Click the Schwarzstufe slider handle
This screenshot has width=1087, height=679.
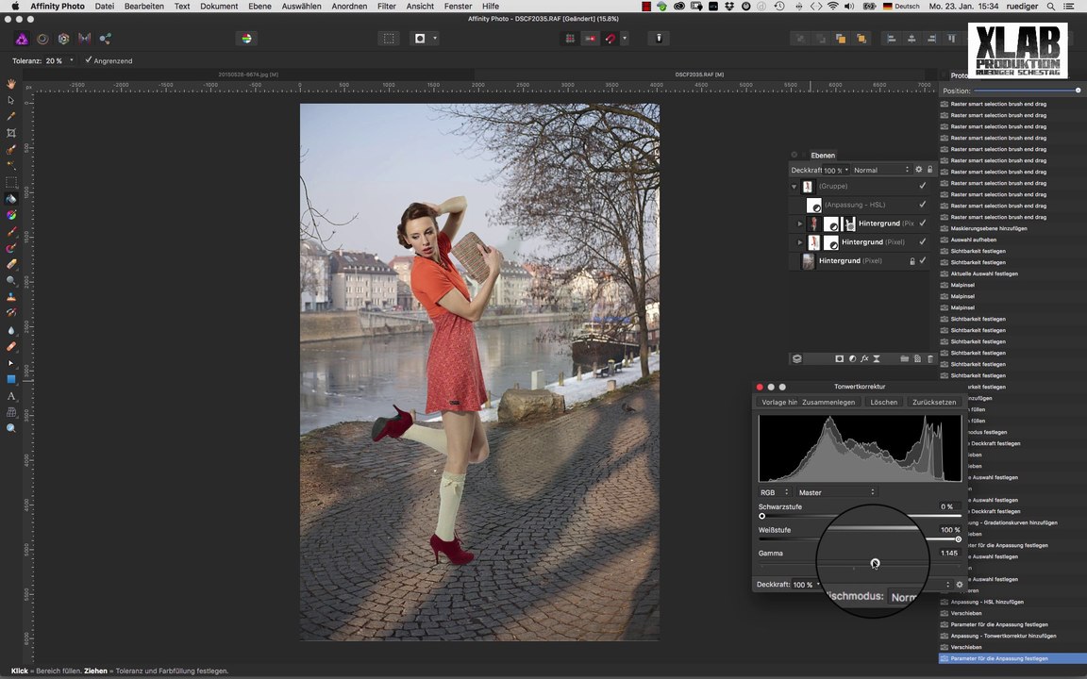pyautogui.click(x=761, y=516)
